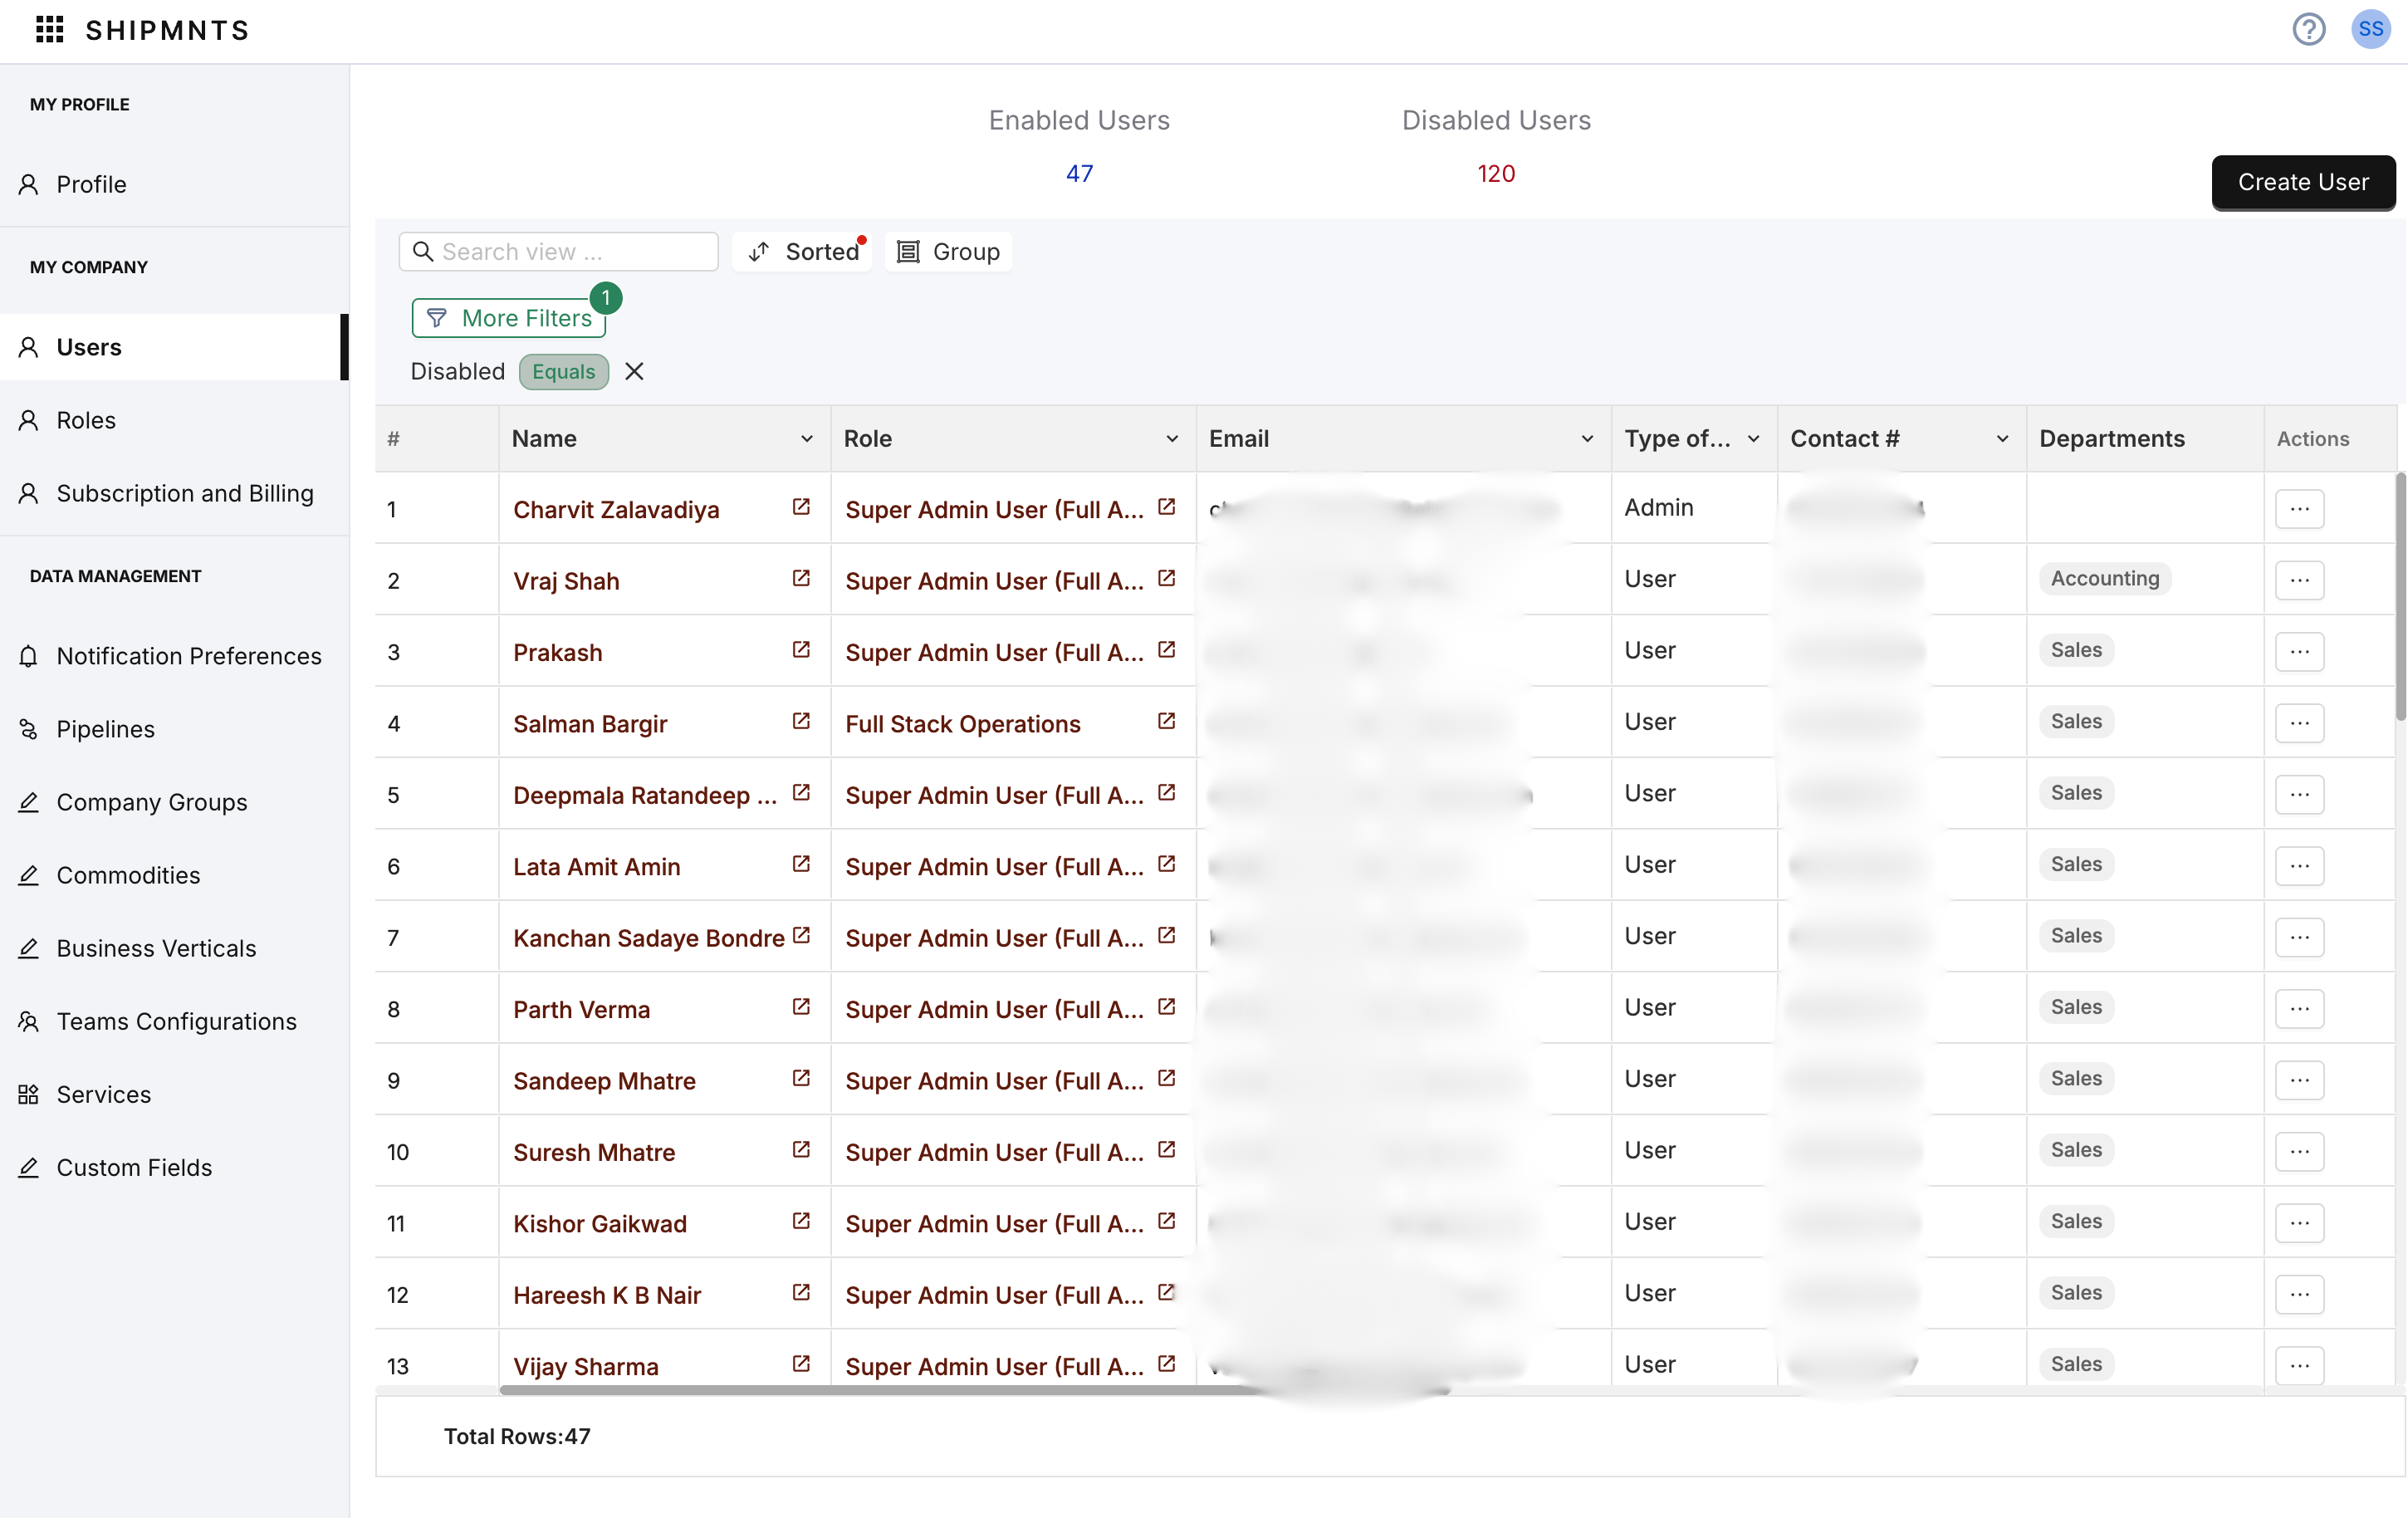Open Kanchan Sadaye Bondre user link
This screenshot has height=1518, width=2408.
(x=649, y=938)
